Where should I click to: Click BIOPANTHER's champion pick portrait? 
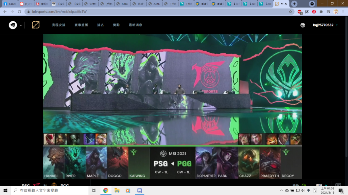pyautogui.click(x=206, y=163)
